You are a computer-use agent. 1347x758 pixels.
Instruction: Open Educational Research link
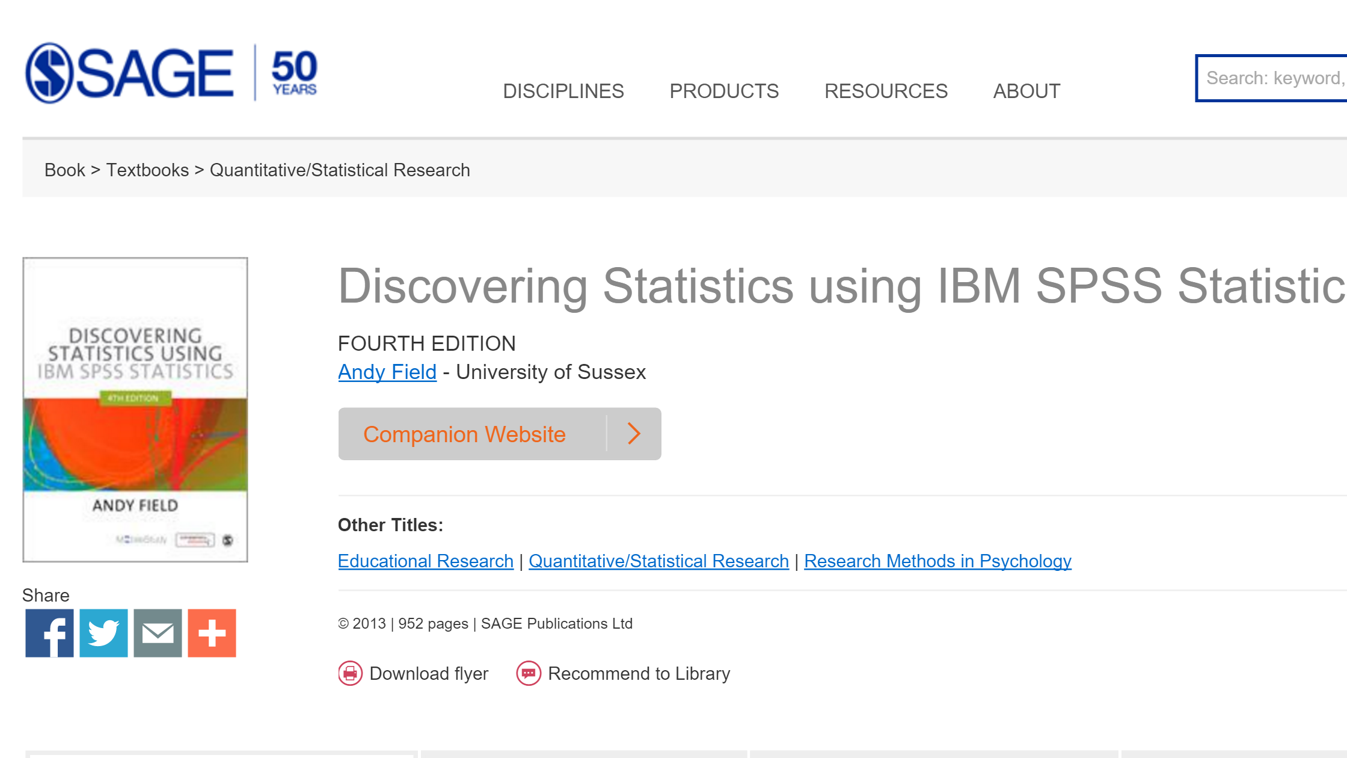(x=426, y=561)
